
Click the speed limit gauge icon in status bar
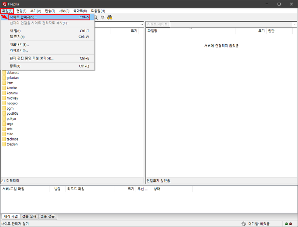pos(243,224)
